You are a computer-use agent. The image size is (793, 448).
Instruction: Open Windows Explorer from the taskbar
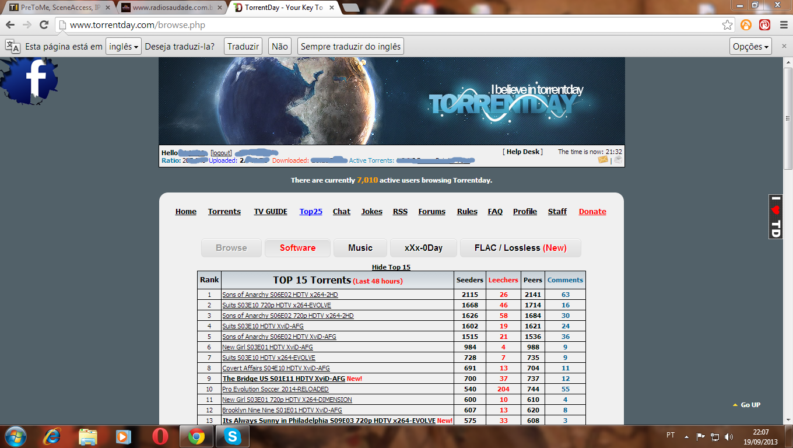pyautogui.click(x=88, y=436)
